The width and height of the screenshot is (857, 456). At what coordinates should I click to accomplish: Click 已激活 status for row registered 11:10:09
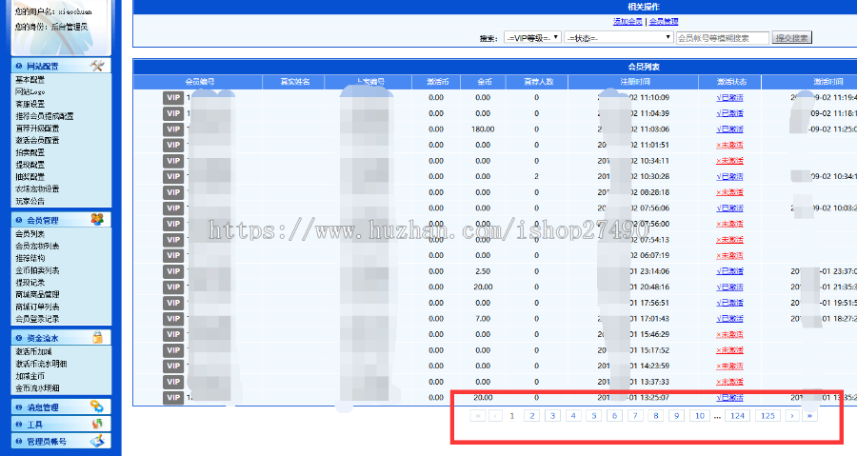pyautogui.click(x=729, y=98)
